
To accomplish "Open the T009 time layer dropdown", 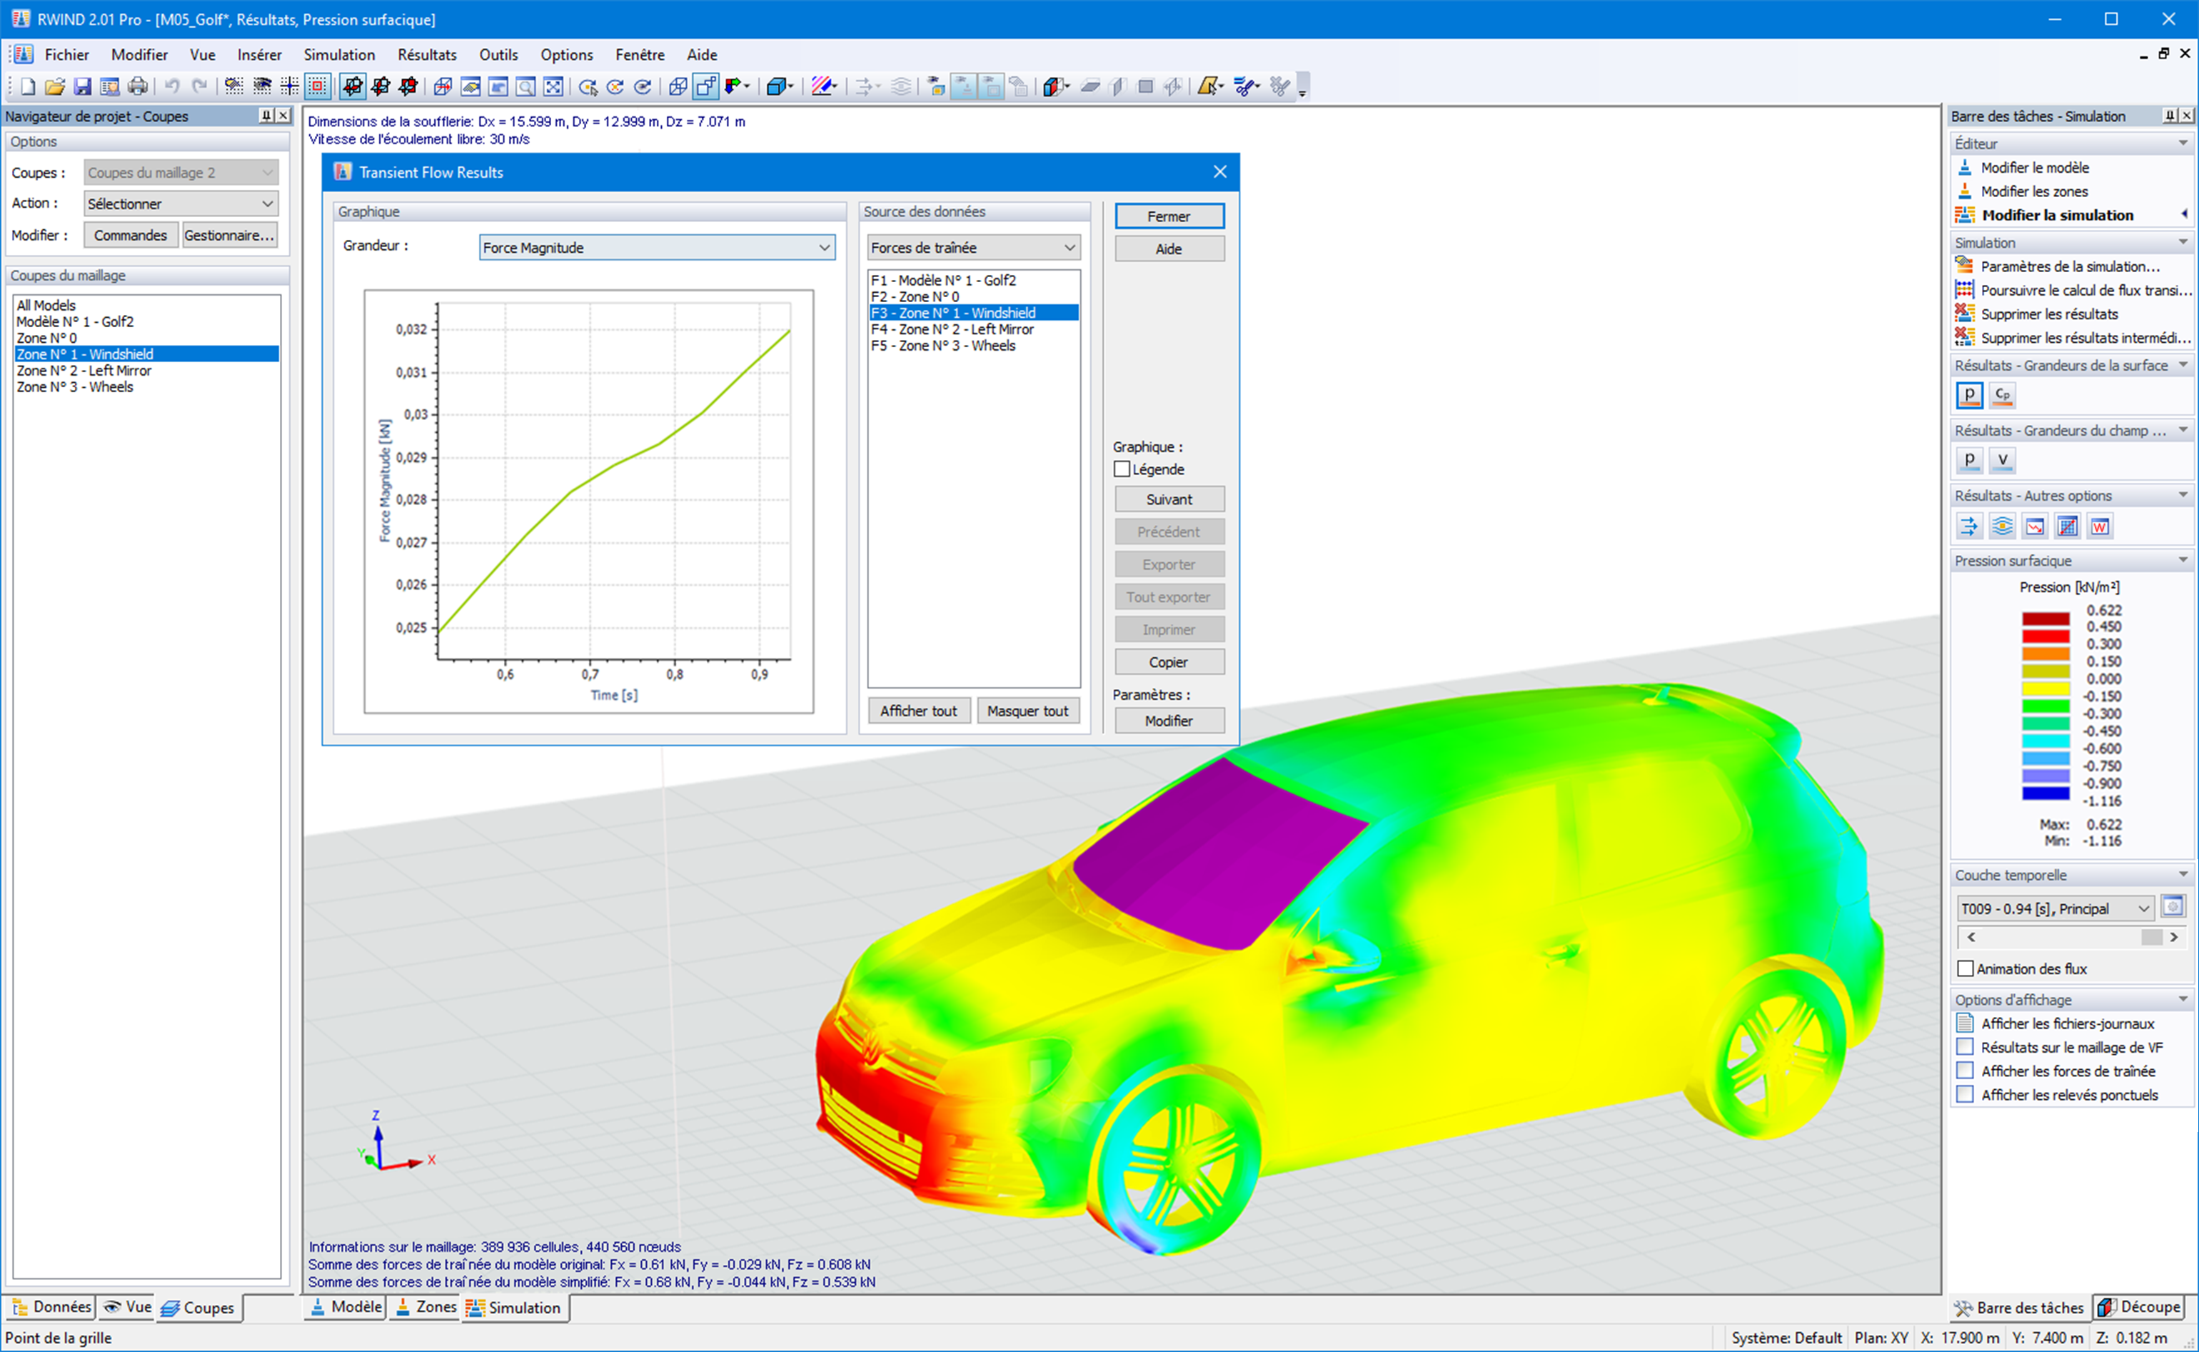I will [x=2143, y=908].
